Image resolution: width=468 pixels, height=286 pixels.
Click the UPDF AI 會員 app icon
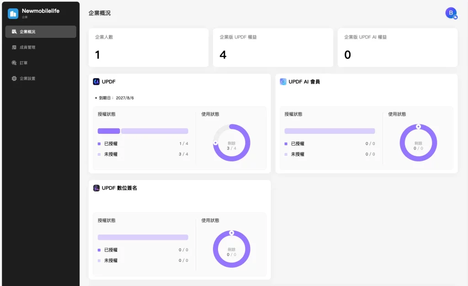click(x=283, y=82)
